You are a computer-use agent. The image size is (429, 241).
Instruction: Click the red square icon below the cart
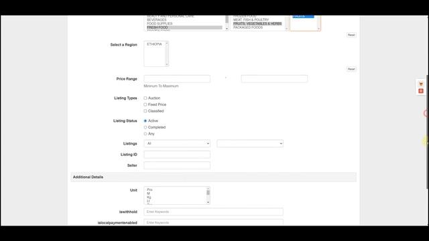[421, 91]
